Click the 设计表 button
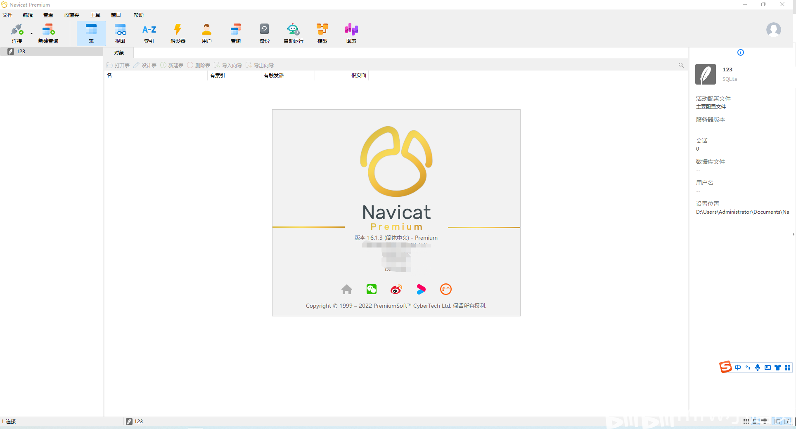The width and height of the screenshot is (796, 429). tap(145, 65)
